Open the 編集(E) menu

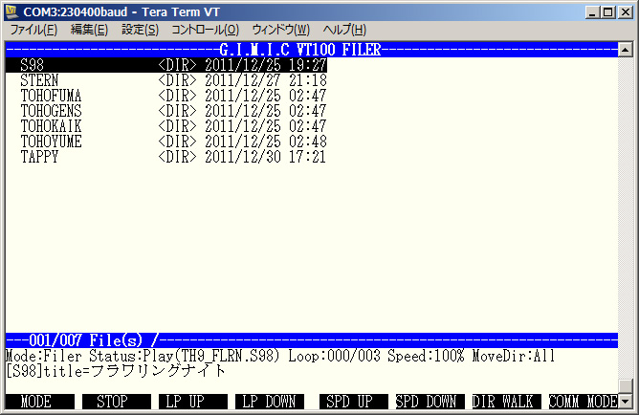pyautogui.click(x=89, y=31)
